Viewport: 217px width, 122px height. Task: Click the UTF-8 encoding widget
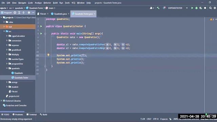pyautogui.click(x=156, y=119)
